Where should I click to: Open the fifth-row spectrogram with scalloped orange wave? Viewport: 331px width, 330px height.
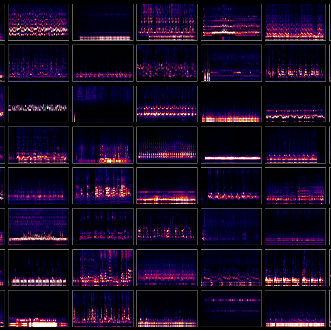231,186
